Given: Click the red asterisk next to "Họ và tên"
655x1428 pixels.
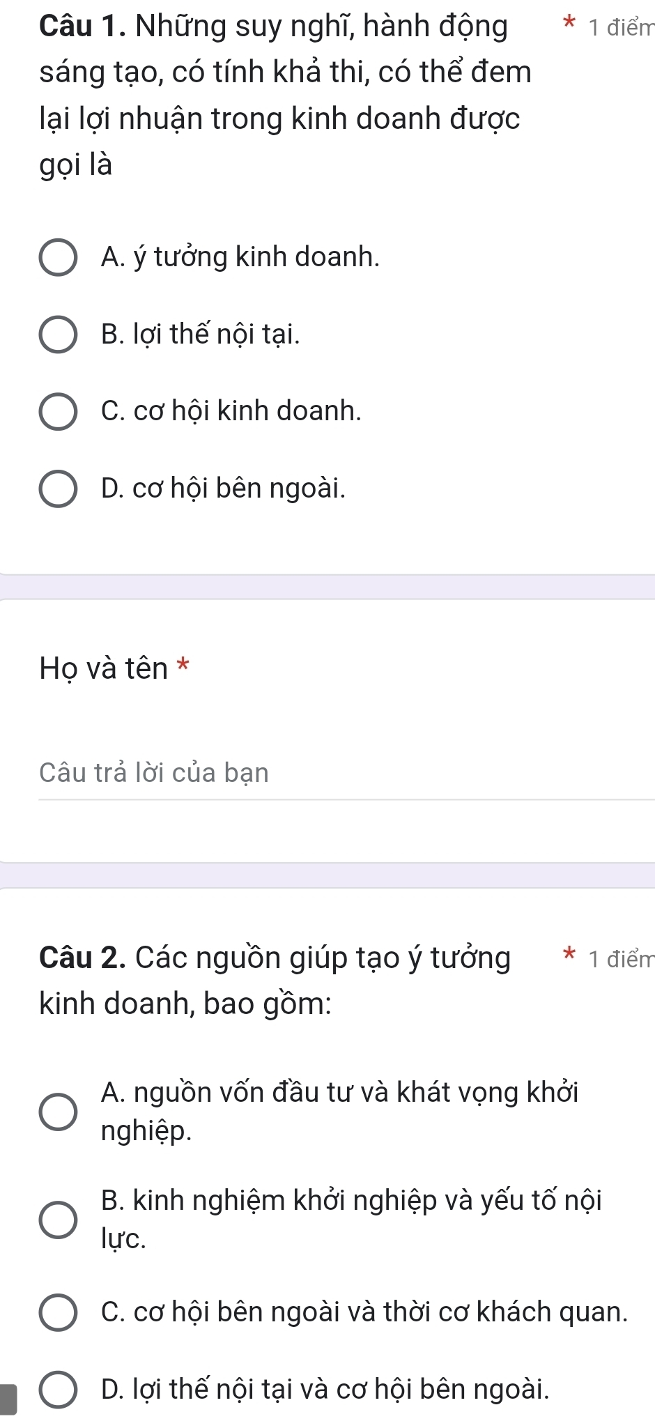Looking at the screenshot, I should coord(183,664).
